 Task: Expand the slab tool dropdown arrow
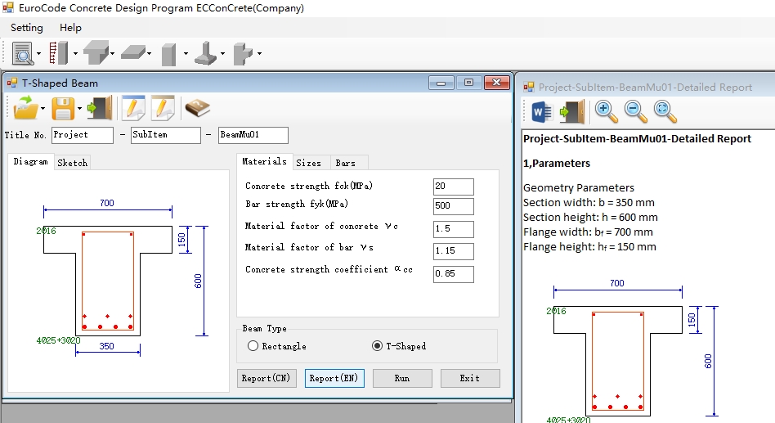pos(150,53)
